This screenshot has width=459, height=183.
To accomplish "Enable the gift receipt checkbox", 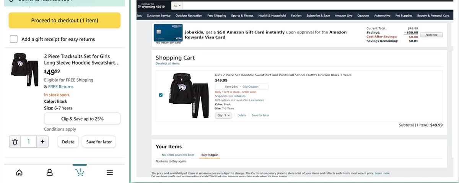I will (14, 39).
